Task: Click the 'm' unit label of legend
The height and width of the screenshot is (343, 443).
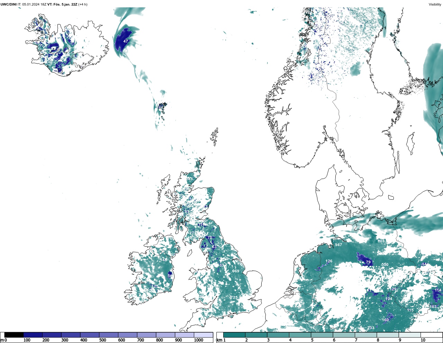Action: [x=2, y=340]
